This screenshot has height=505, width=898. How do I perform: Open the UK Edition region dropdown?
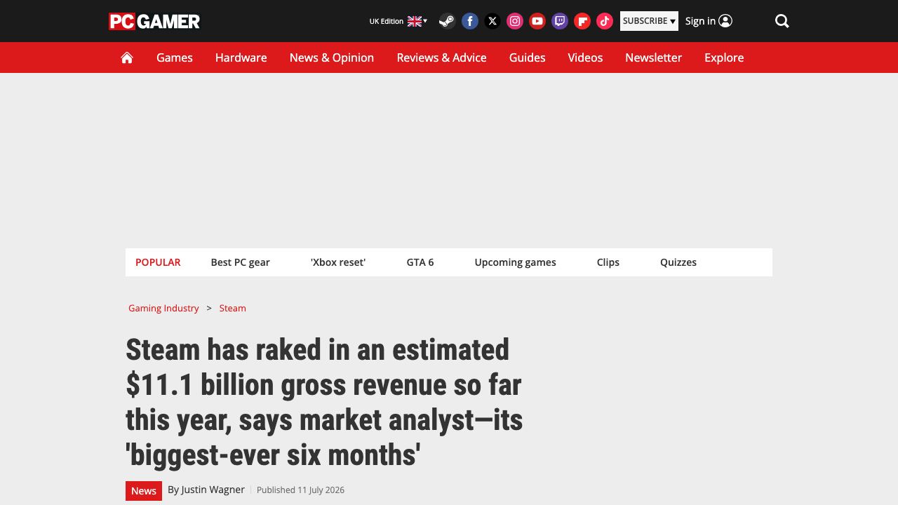coord(398,21)
